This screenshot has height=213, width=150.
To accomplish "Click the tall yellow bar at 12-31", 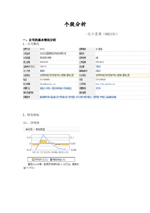I will (43, 142).
